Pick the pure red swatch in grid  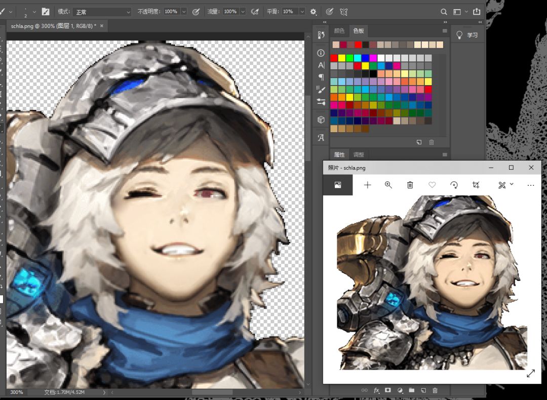click(x=334, y=58)
